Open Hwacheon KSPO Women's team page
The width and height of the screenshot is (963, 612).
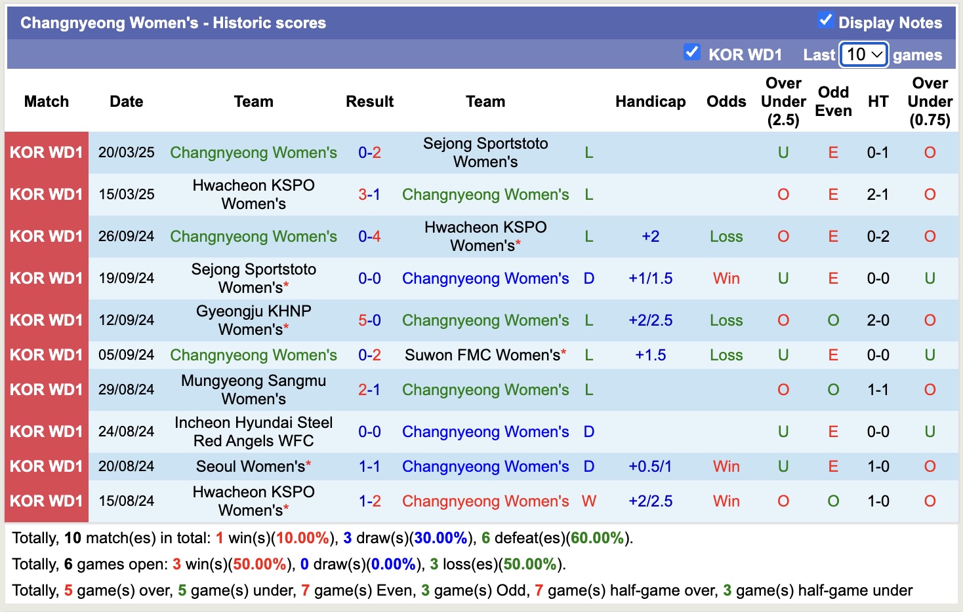(253, 194)
